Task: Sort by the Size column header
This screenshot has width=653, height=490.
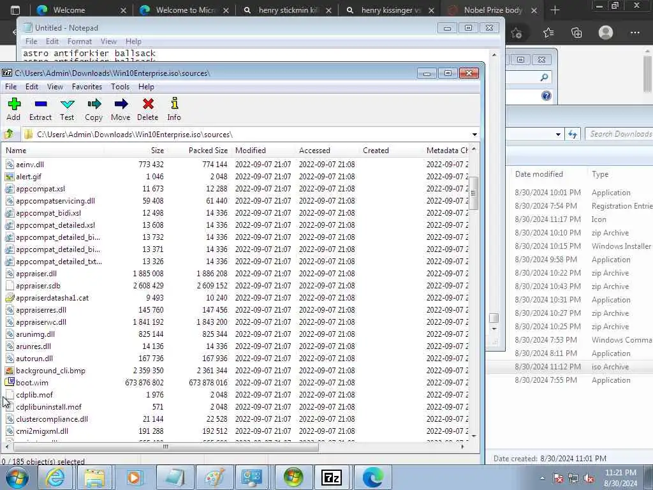Action: [135, 151]
